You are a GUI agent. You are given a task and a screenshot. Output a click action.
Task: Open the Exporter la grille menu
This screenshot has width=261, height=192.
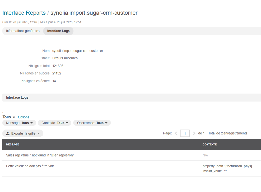click(23, 133)
